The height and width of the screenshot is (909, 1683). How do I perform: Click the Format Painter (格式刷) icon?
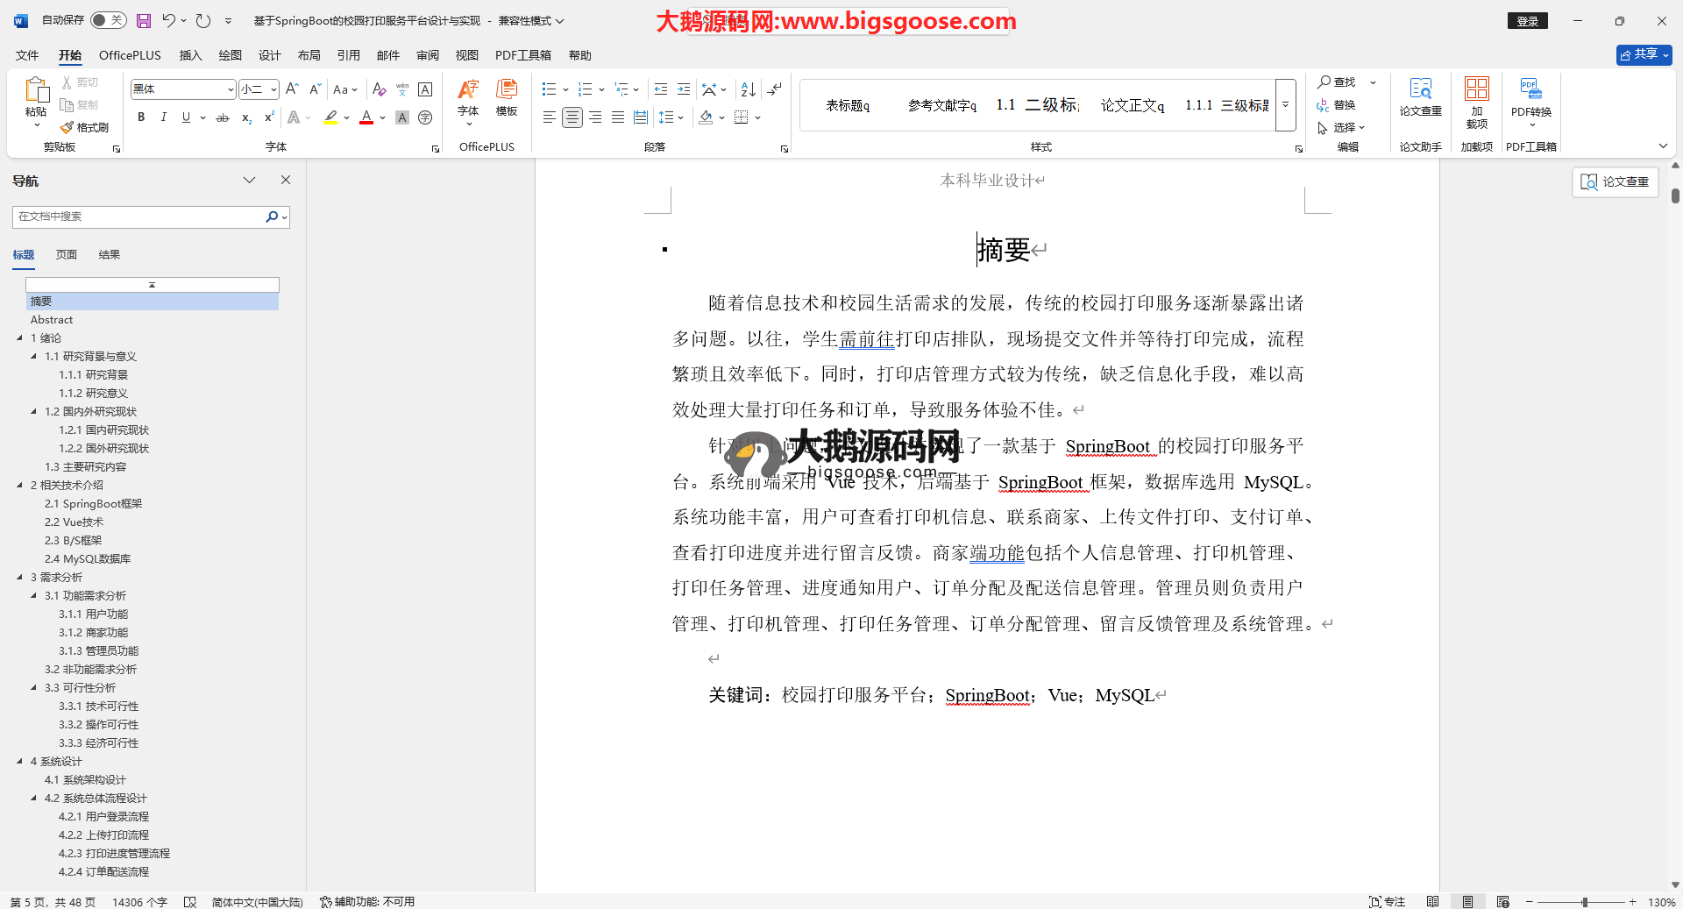85,128
